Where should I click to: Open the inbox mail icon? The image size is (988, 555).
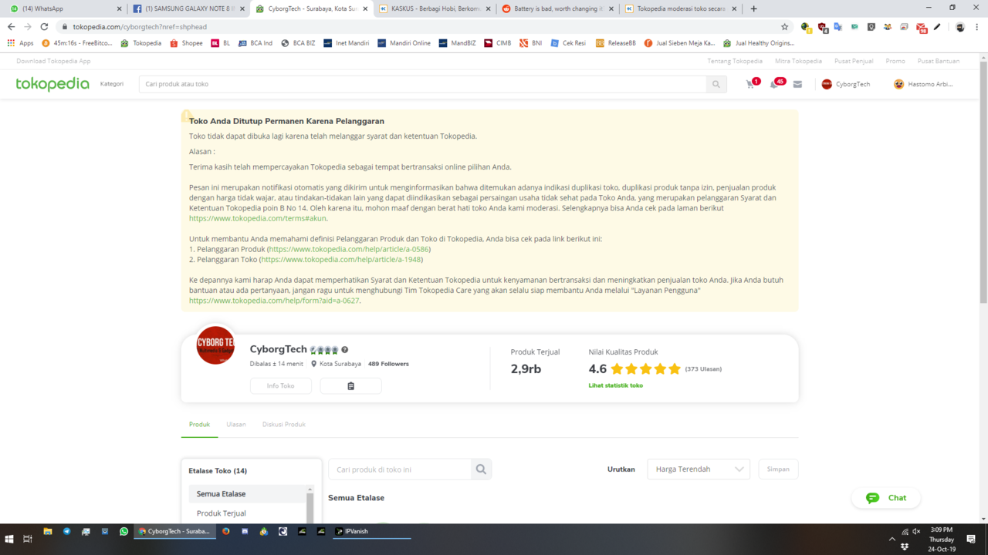797,84
